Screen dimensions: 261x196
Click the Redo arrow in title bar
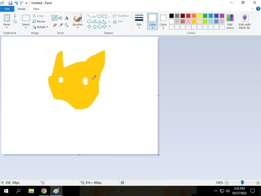point(21,3)
